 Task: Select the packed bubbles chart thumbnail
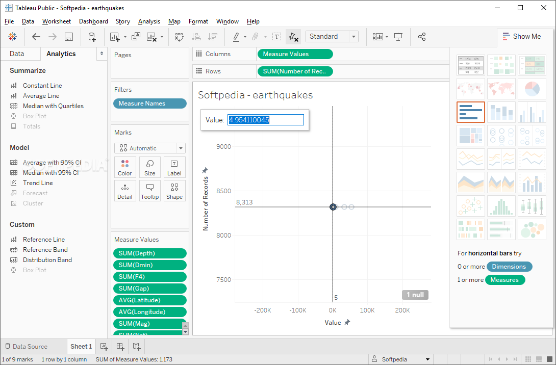tap(532, 229)
